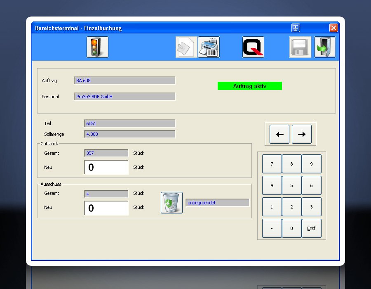
Task: Open the document attachment icon
Action: pyautogui.click(x=186, y=47)
